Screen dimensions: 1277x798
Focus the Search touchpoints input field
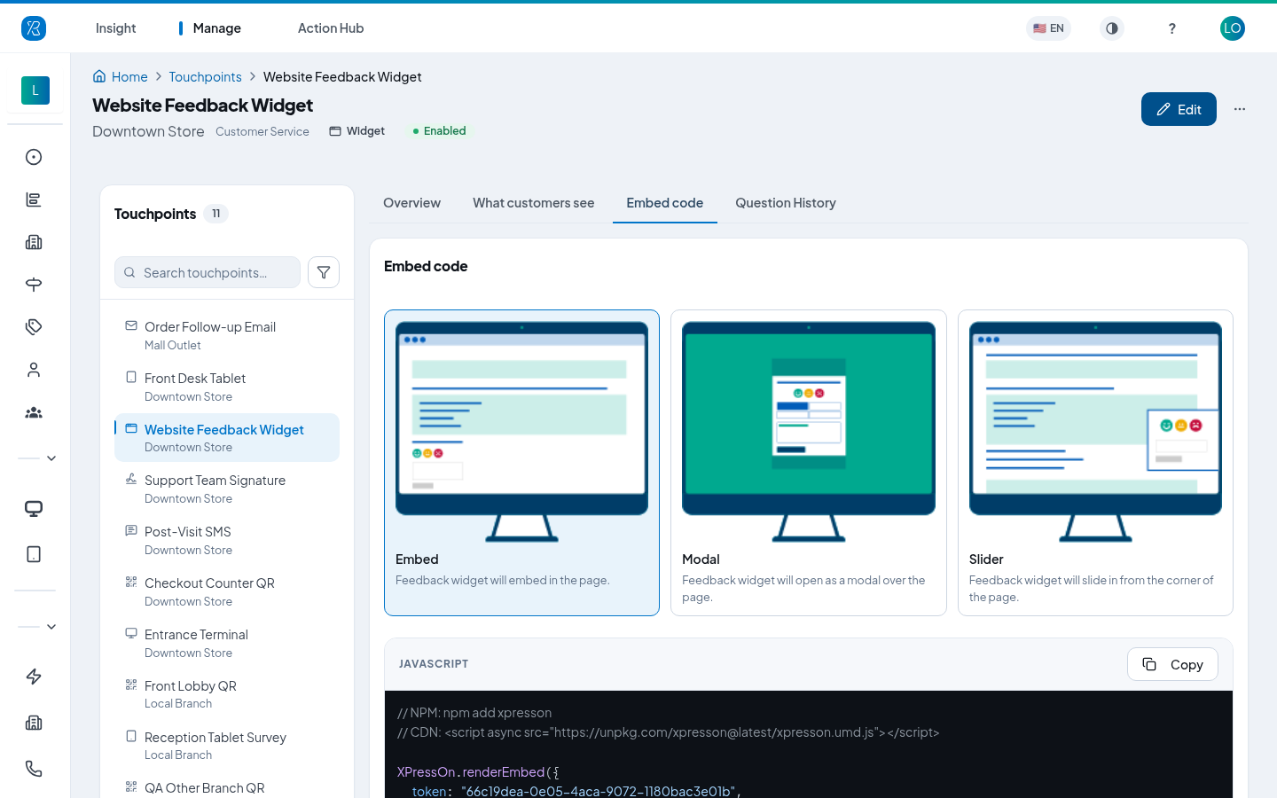(x=208, y=272)
